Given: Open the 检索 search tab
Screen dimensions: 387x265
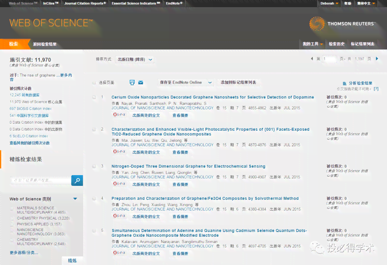Looking at the screenshot, I should pyautogui.click(x=14, y=44).
